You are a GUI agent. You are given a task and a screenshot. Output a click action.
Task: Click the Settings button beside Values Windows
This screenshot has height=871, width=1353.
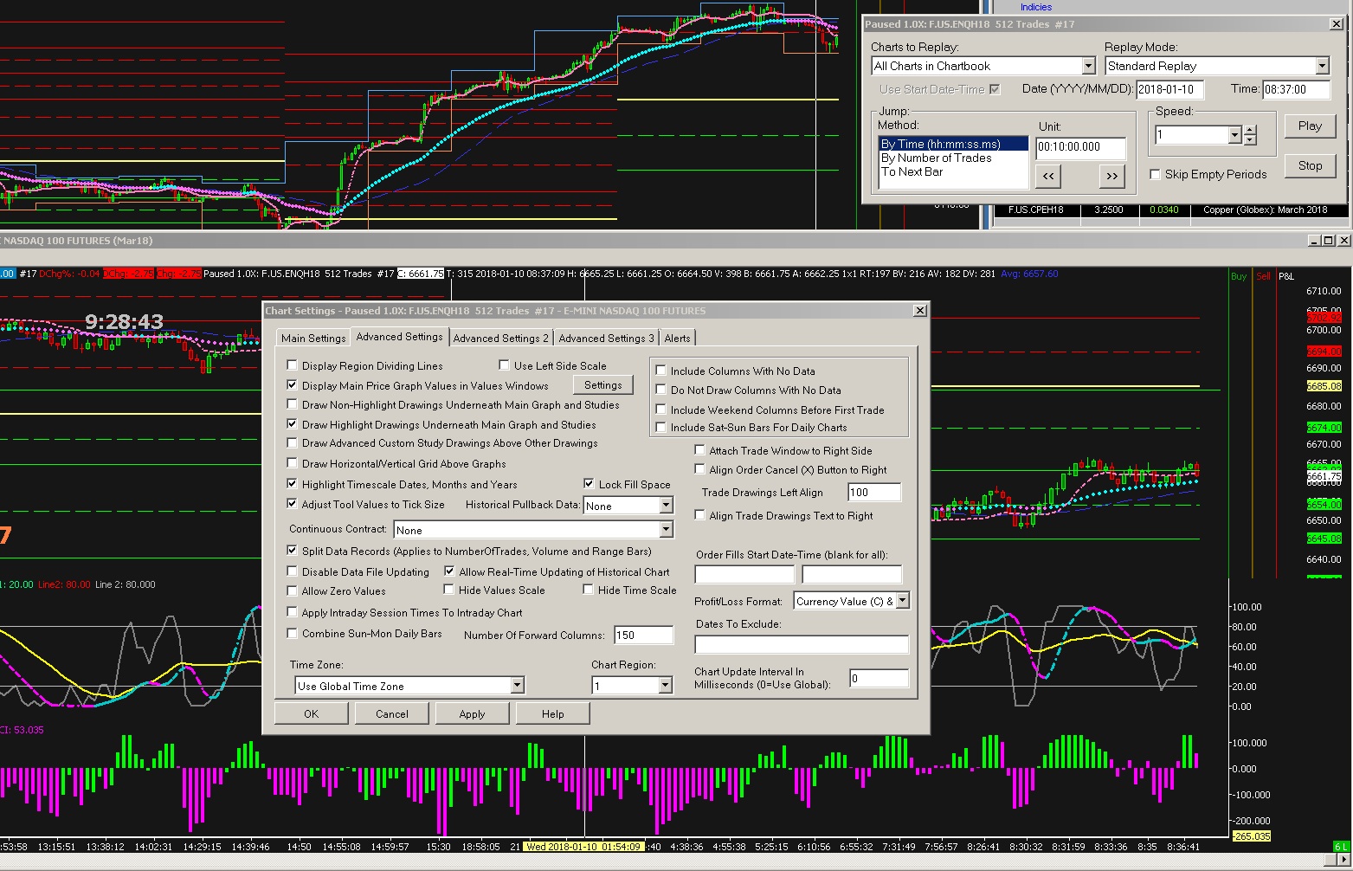click(602, 385)
